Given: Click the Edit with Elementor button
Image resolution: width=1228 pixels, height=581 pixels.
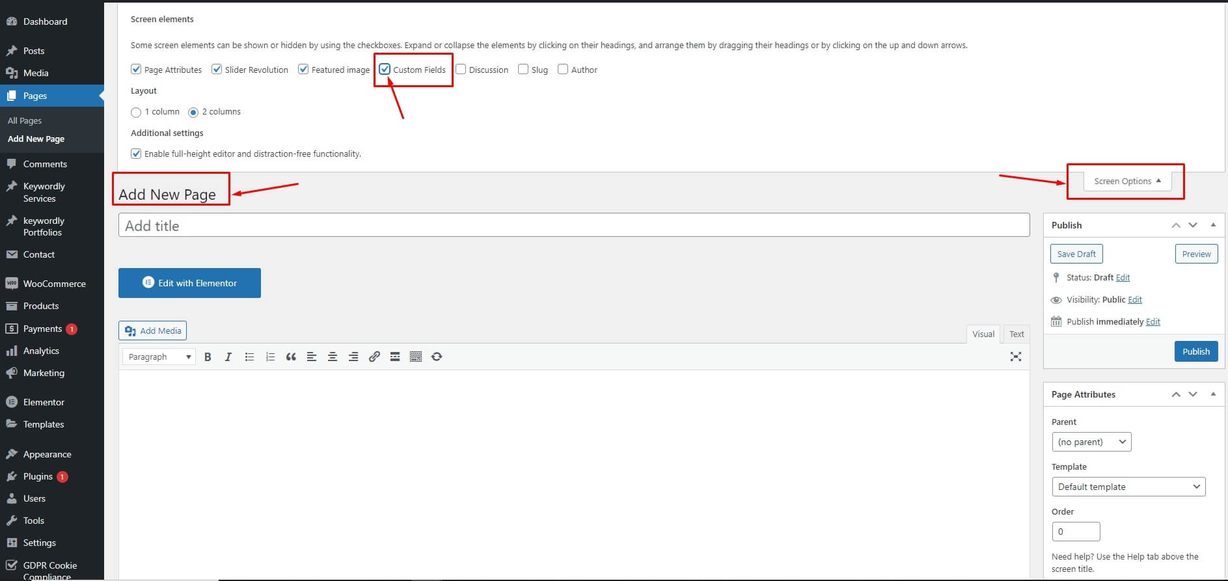Looking at the screenshot, I should (189, 283).
